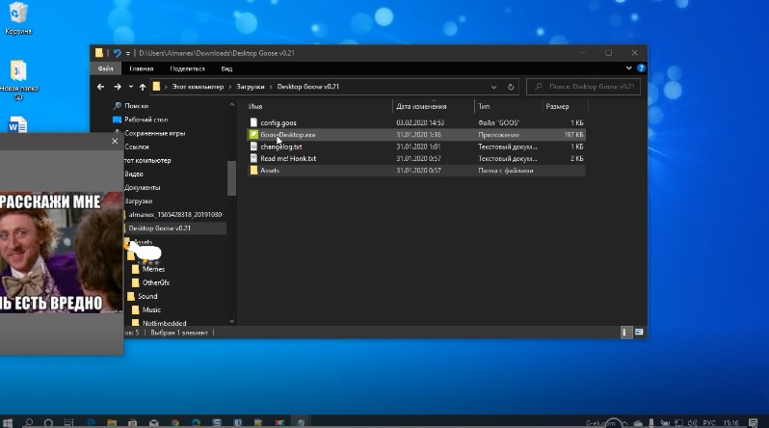The width and height of the screenshot is (769, 428).
Task: Click Этот компьютер in the breadcrumb path
Action: [x=198, y=87]
